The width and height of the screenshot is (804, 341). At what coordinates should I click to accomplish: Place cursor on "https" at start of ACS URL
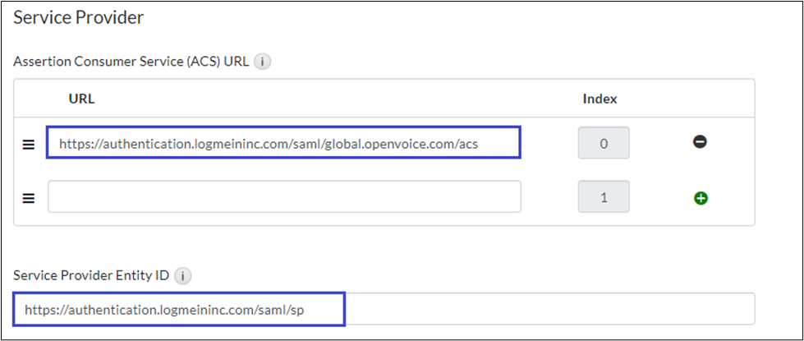pyautogui.click(x=74, y=144)
